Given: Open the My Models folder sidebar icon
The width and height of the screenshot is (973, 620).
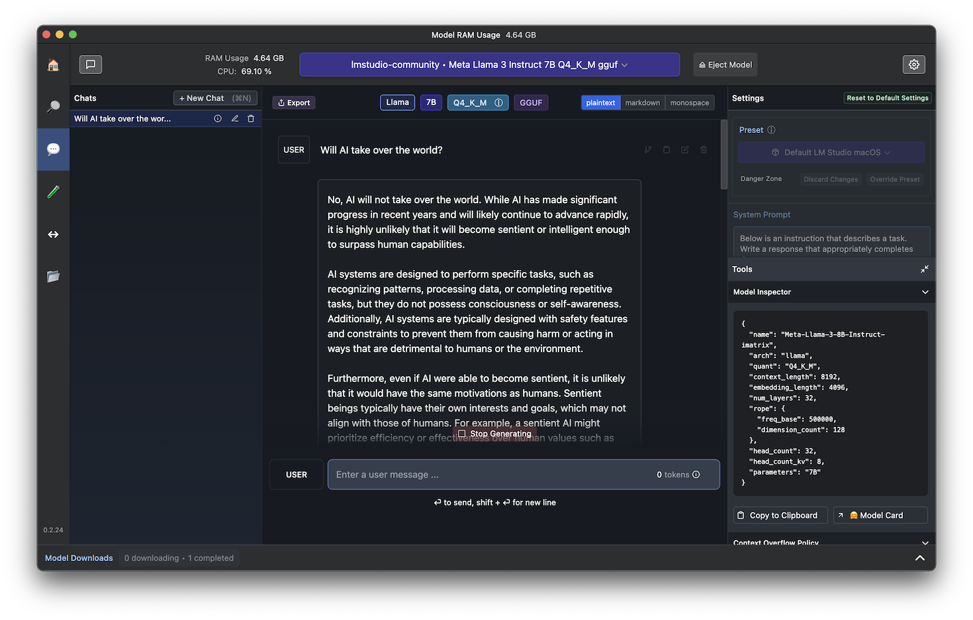Looking at the screenshot, I should coord(54,276).
